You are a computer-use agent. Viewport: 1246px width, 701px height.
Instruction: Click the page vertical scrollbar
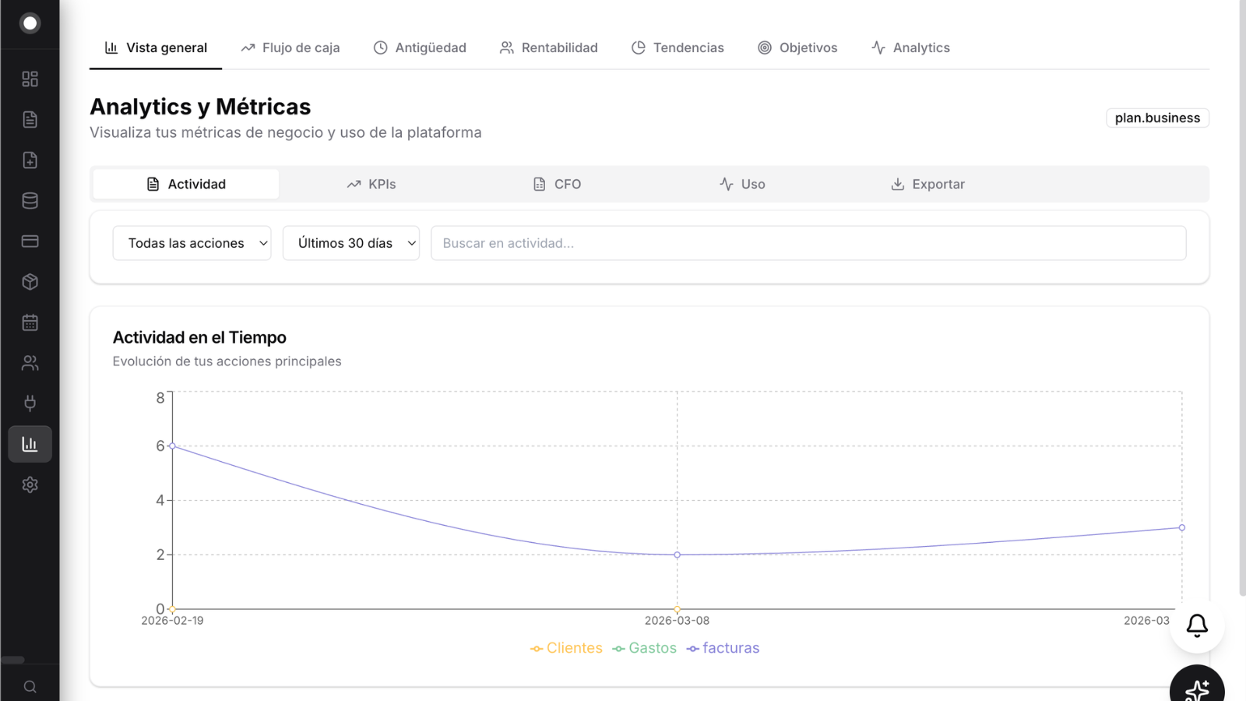(x=1242, y=298)
